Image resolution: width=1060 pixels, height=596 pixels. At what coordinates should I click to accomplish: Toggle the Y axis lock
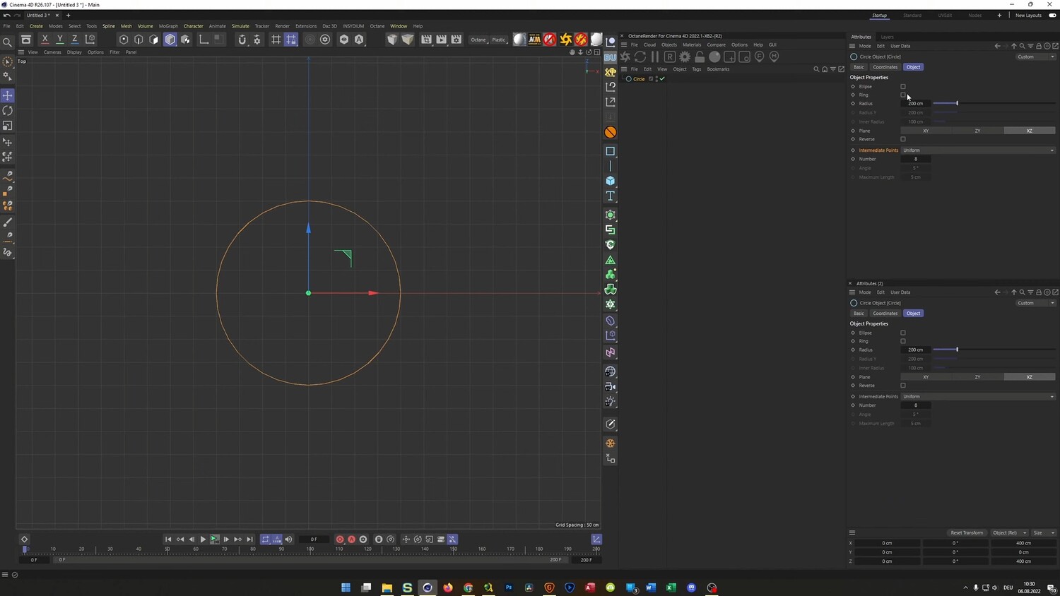click(59, 40)
